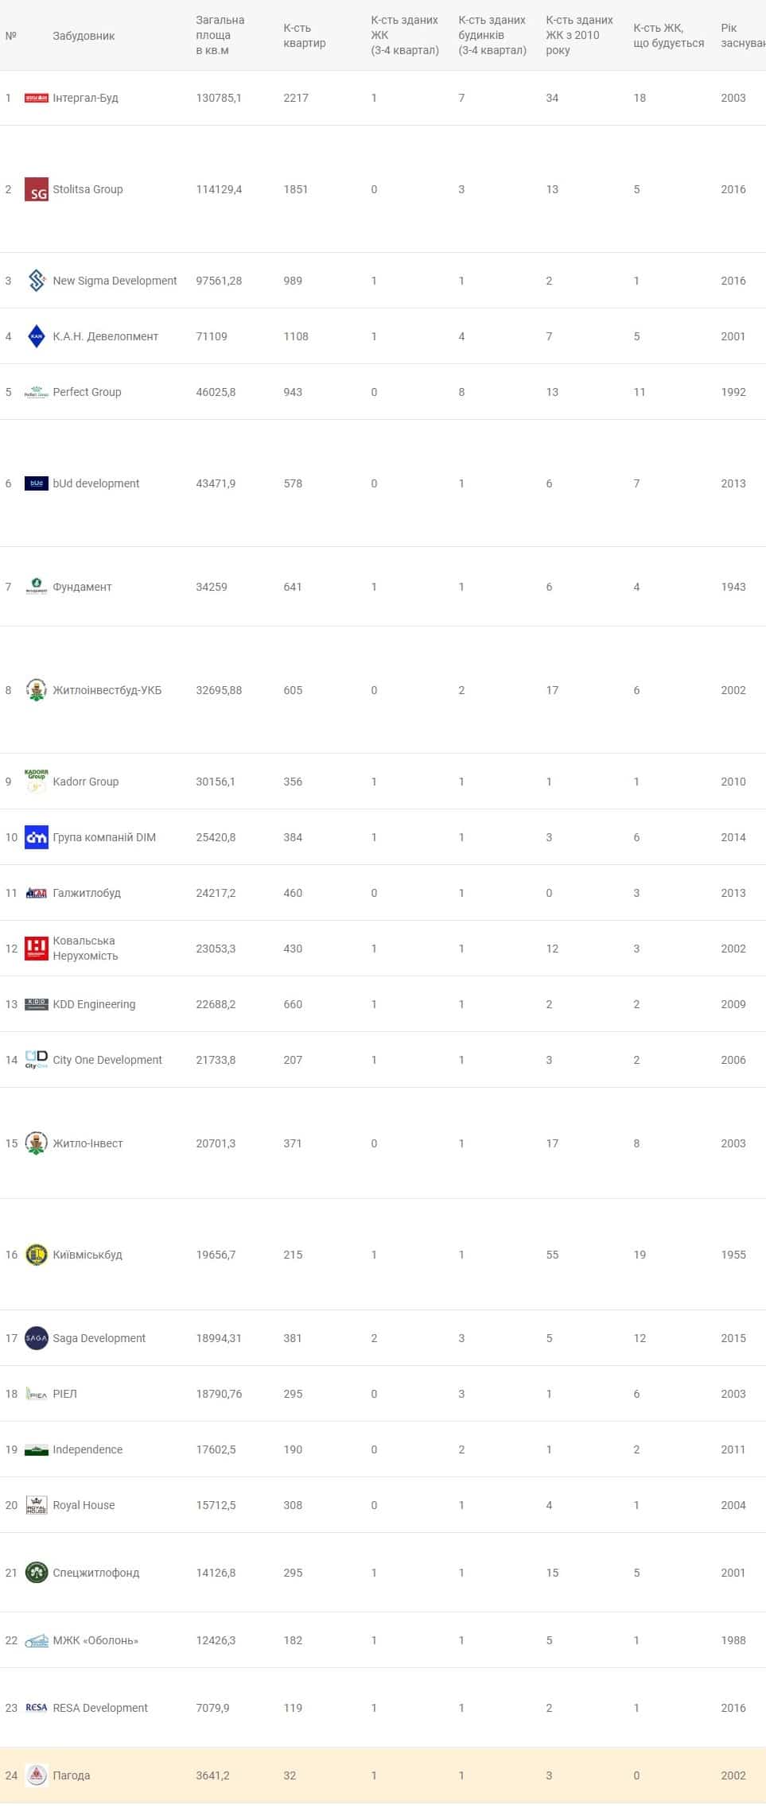Click the Спецжитлофонд green logo
The width and height of the screenshot is (766, 1816).
[37, 1573]
